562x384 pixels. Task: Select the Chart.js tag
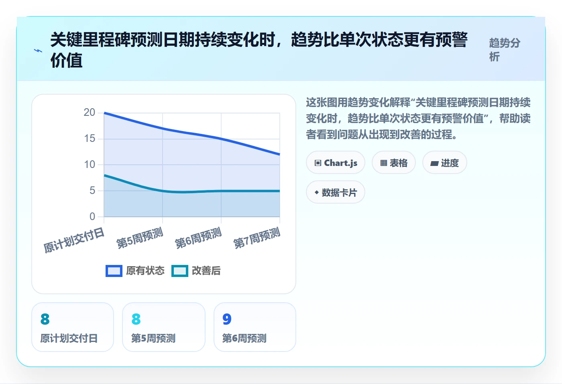tap(336, 163)
